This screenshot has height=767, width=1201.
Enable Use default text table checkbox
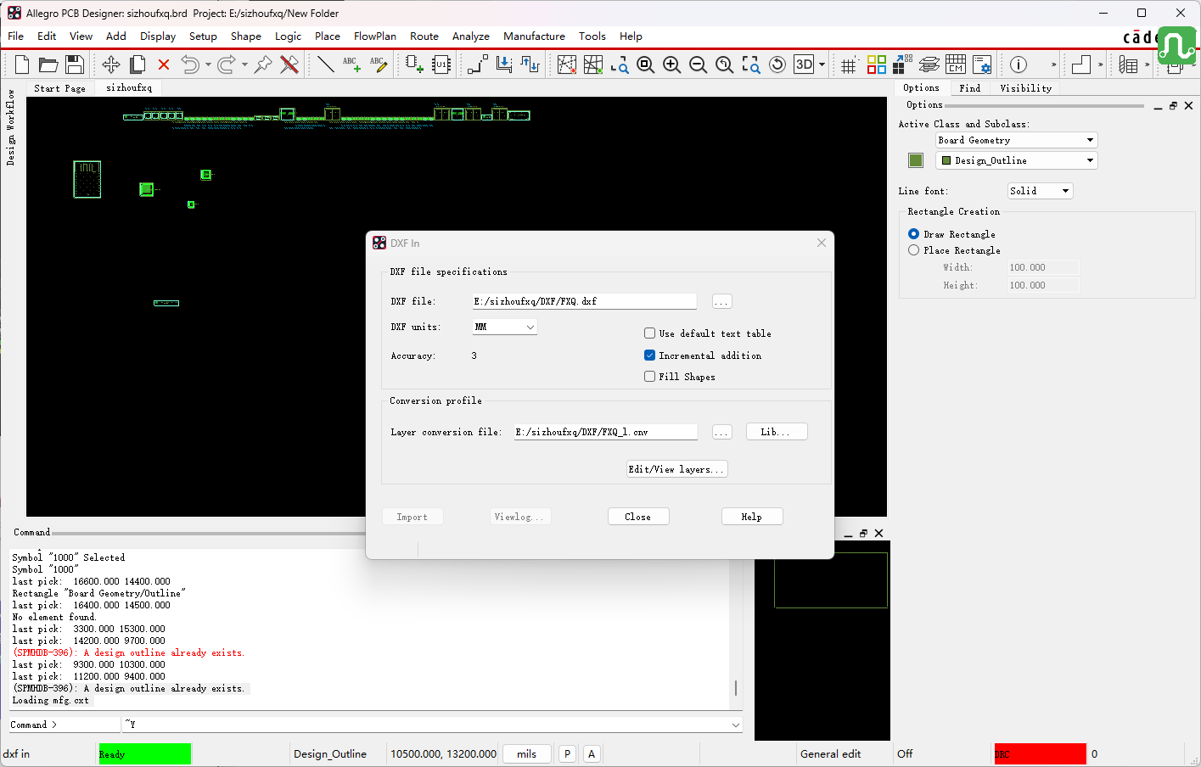650,333
